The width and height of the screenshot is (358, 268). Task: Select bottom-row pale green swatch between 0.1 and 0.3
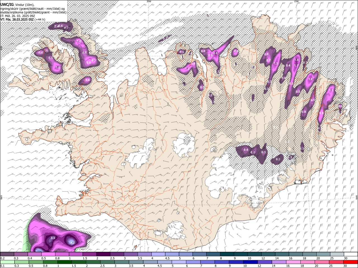coord(7,262)
